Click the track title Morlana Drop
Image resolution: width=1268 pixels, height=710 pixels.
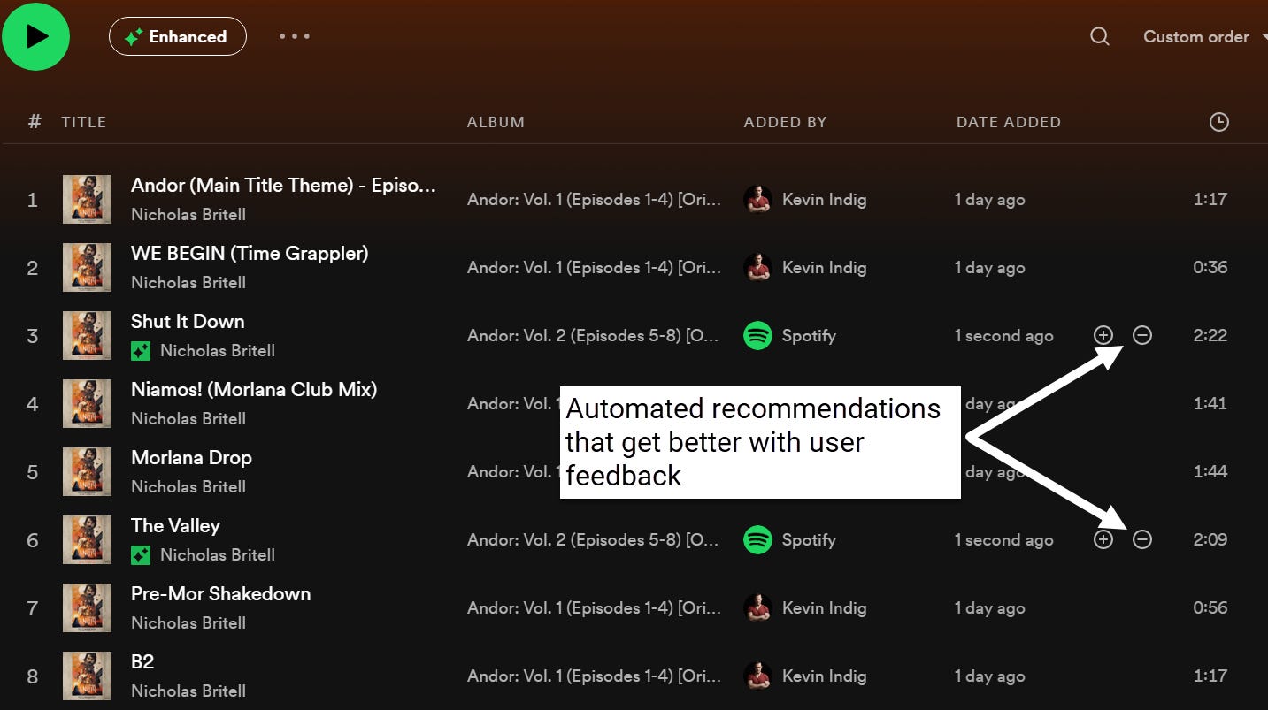pos(191,458)
